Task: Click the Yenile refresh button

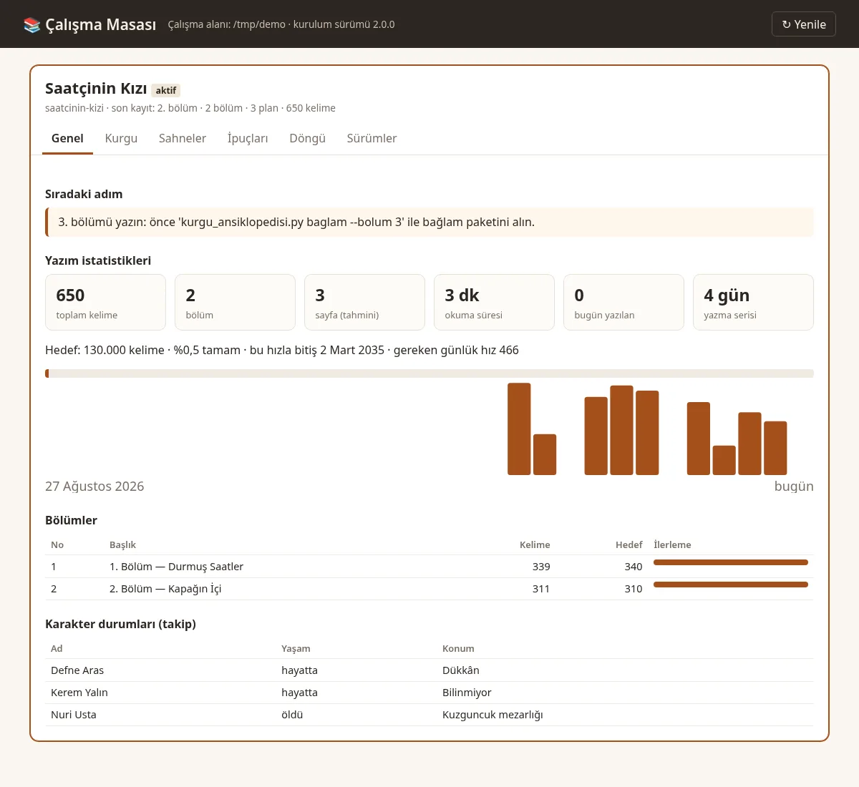Action: (x=804, y=24)
